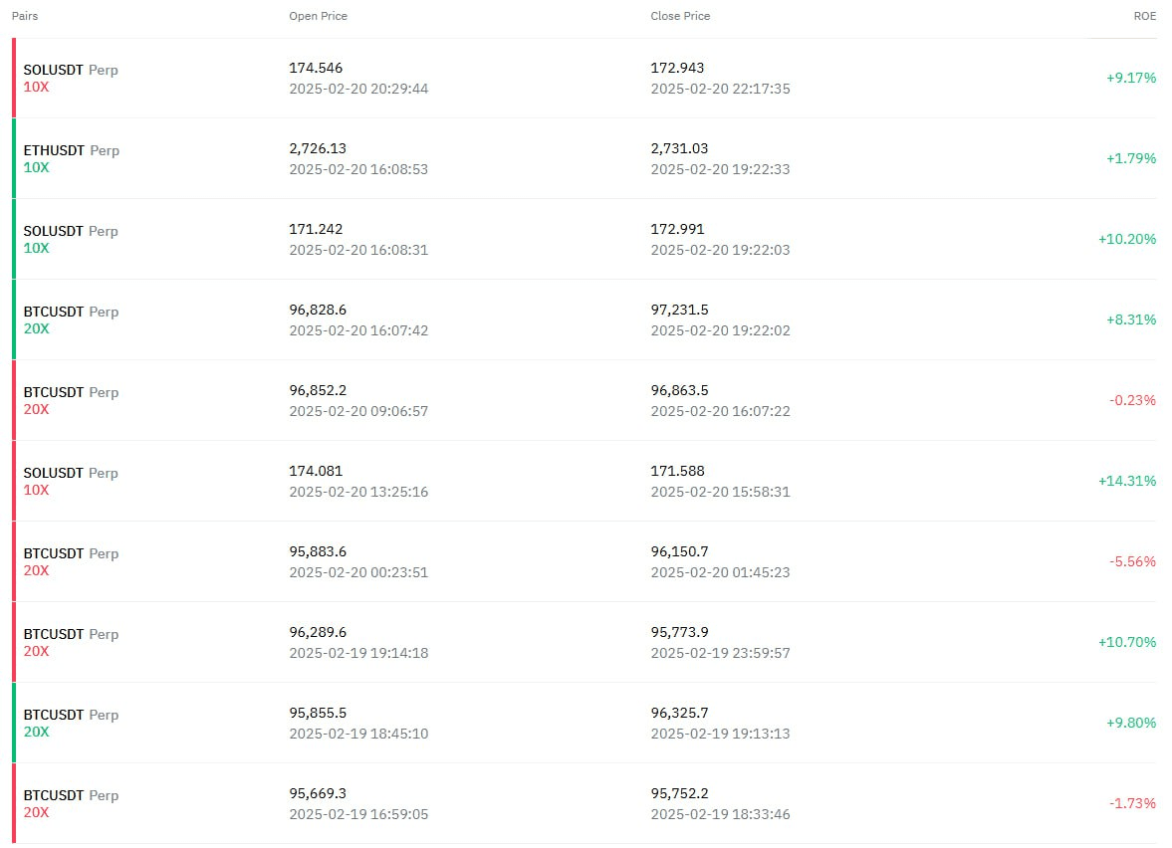Click the +14.31% ROE value
The image size is (1172, 848).
[x=1126, y=481]
